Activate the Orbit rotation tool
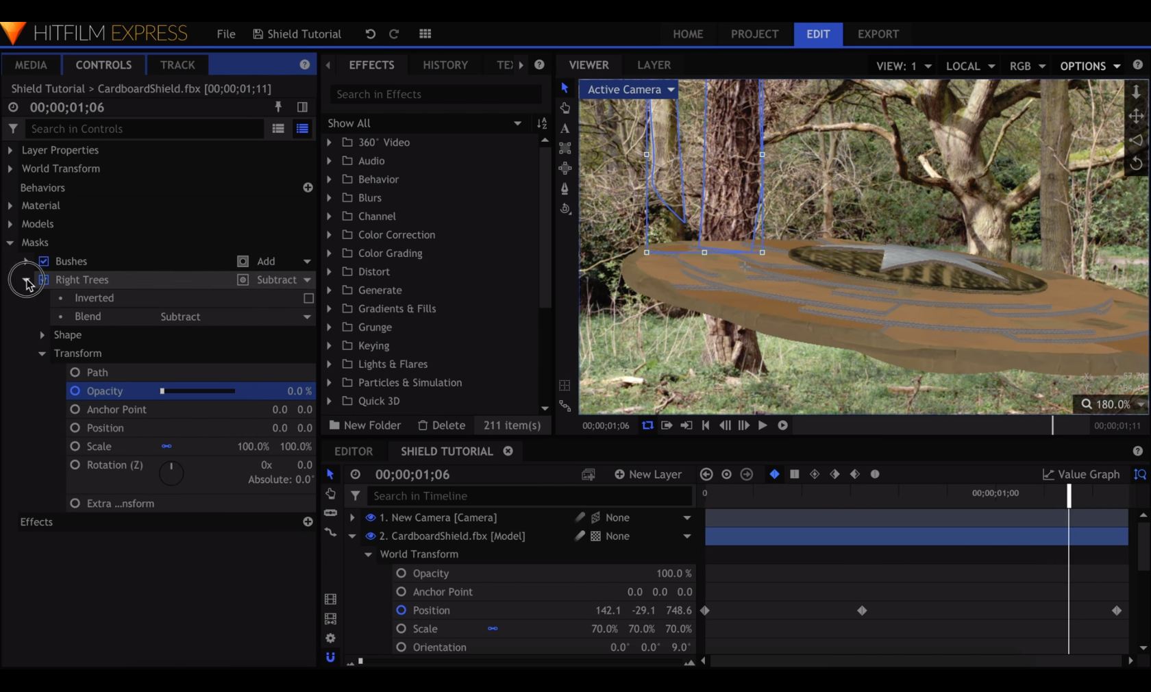Viewport: 1151px width, 692px height. [x=564, y=209]
